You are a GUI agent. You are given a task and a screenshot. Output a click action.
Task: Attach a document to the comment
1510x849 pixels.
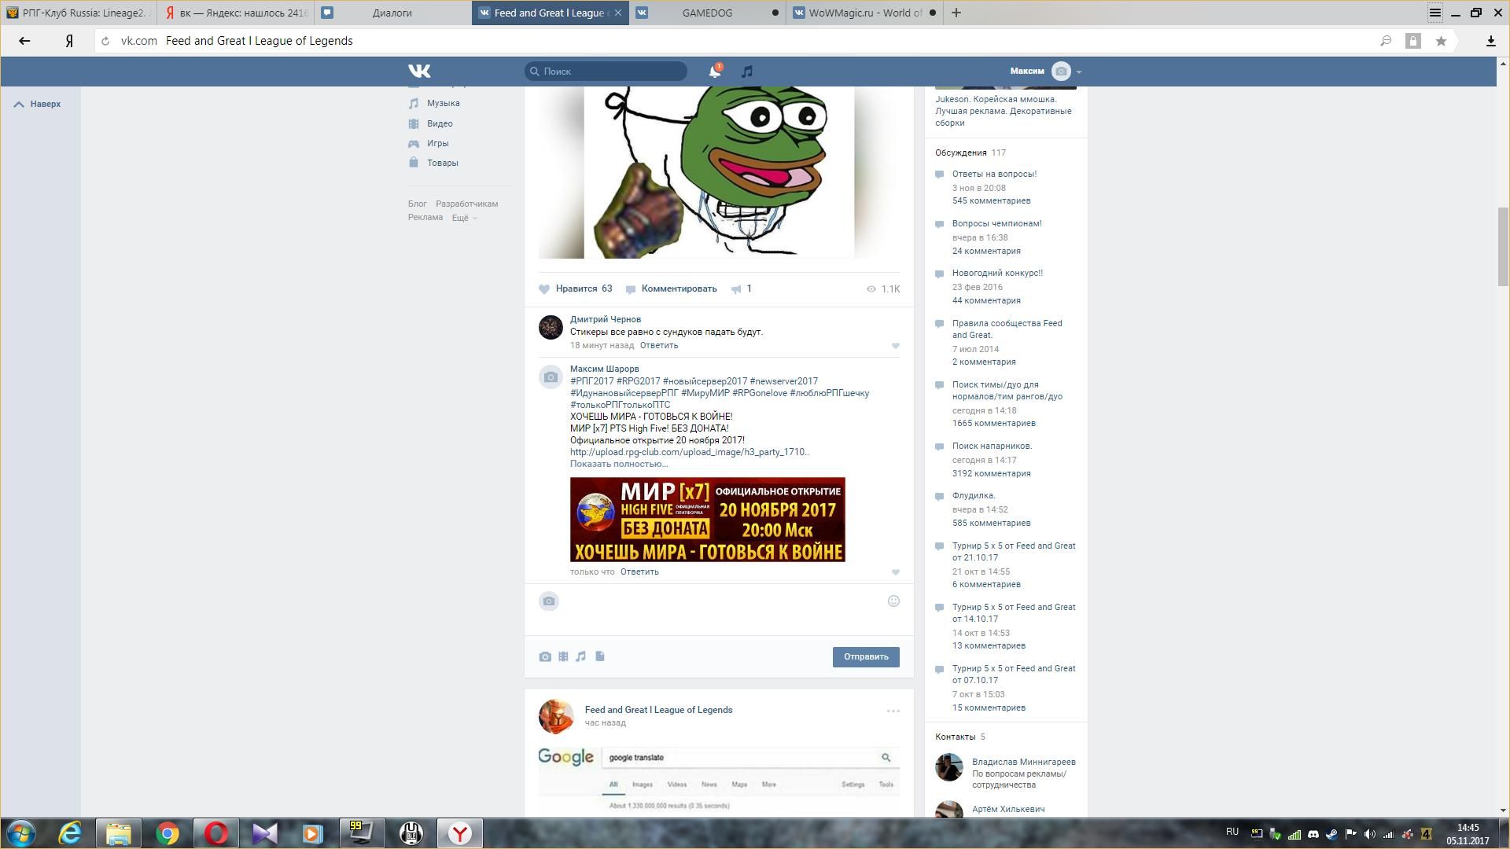[600, 657]
